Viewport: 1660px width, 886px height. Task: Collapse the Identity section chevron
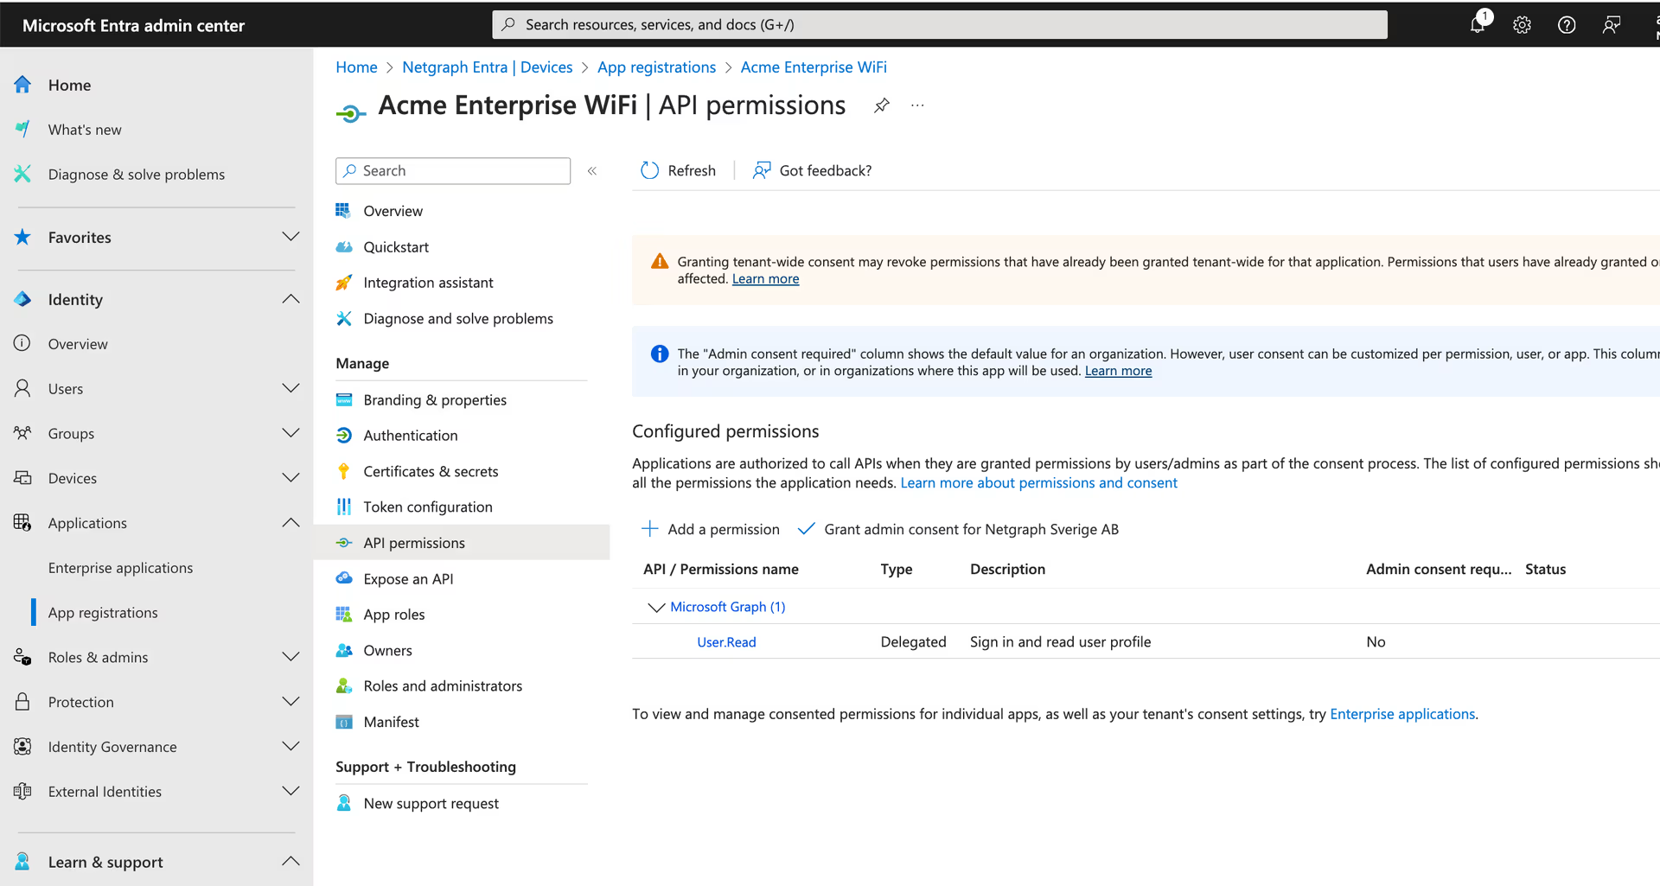pos(290,299)
